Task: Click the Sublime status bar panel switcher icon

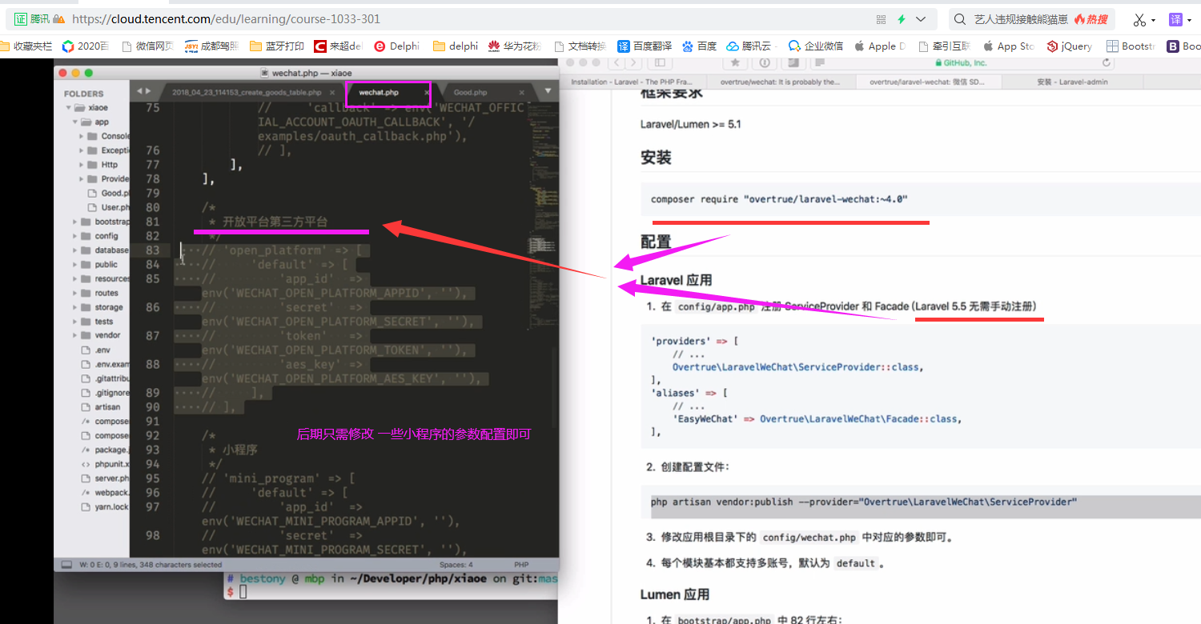Action: pos(67,565)
